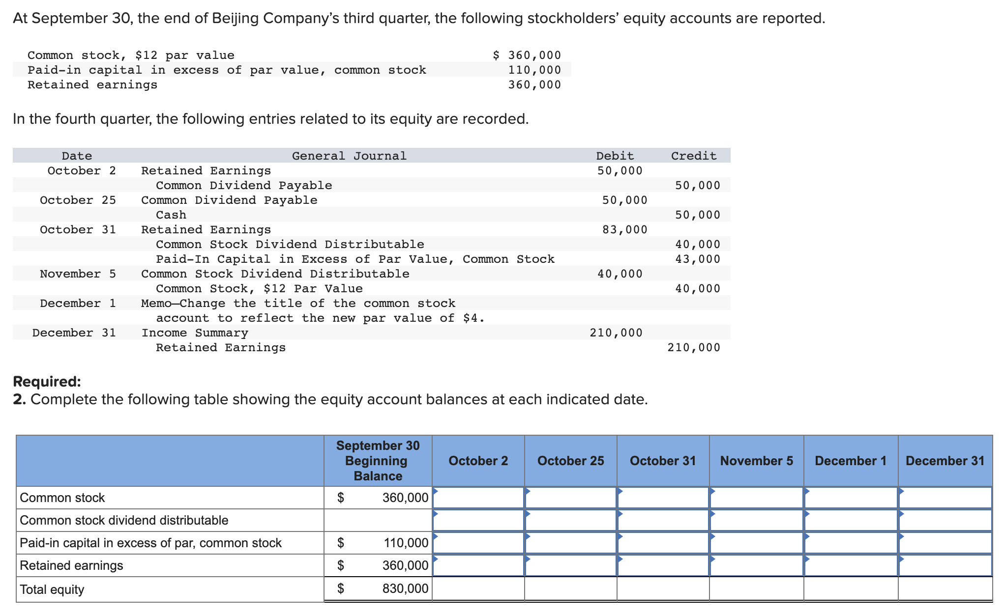Select Common stock cell for November 5

[x=757, y=498]
